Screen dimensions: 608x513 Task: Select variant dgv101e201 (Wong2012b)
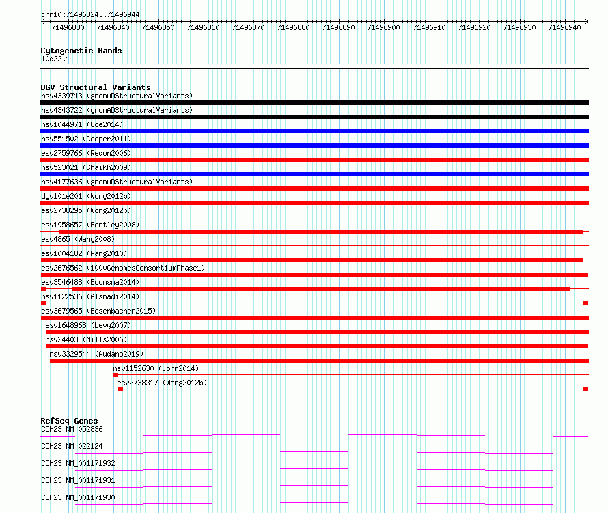coord(86,196)
